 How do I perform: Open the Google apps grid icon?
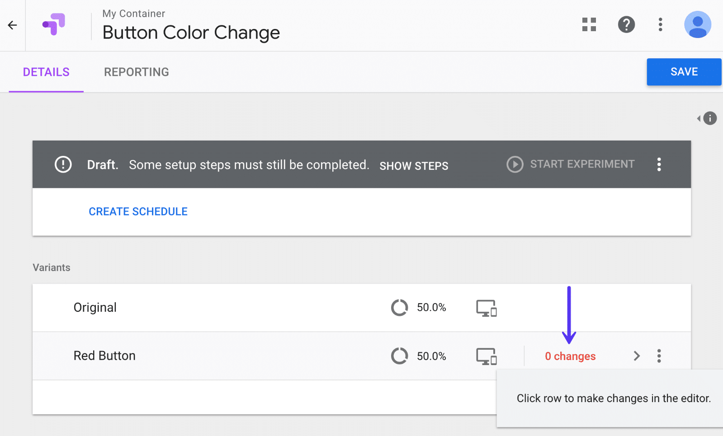click(588, 25)
